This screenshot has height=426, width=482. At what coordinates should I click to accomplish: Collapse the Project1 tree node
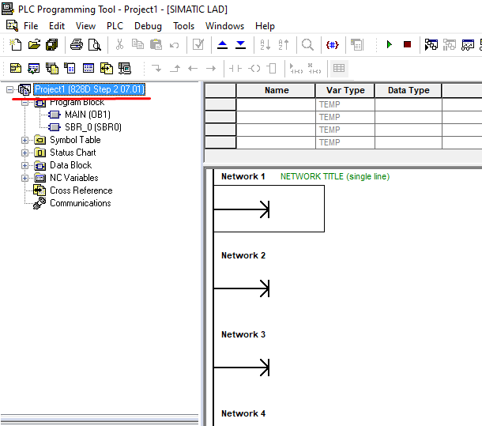point(9,90)
